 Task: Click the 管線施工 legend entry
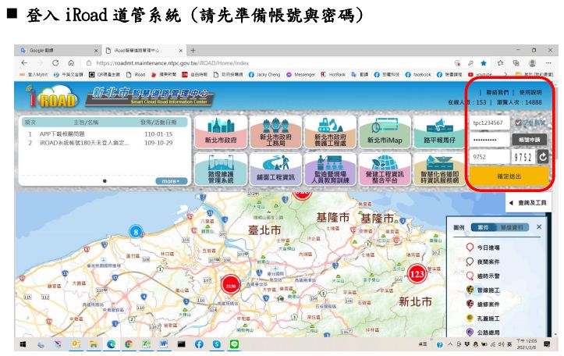click(x=483, y=290)
